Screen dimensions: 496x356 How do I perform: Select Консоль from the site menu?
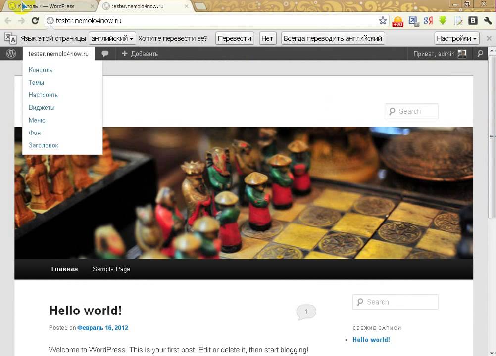point(41,70)
